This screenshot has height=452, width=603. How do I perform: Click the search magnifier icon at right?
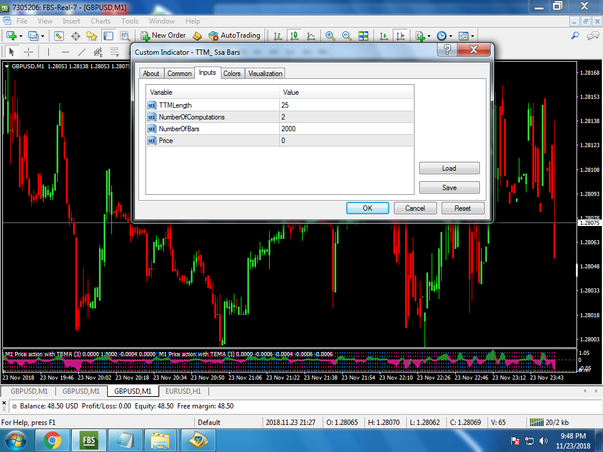tap(575, 35)
